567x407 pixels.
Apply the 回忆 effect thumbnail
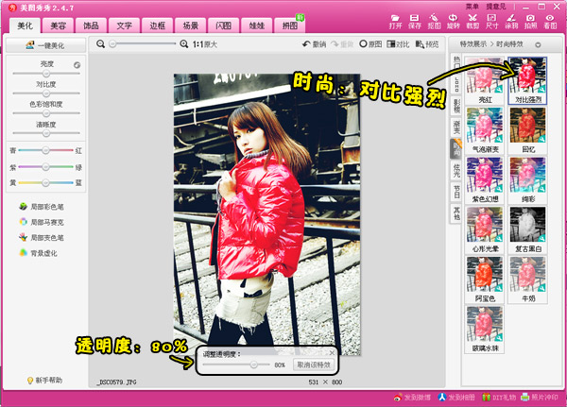527,131
